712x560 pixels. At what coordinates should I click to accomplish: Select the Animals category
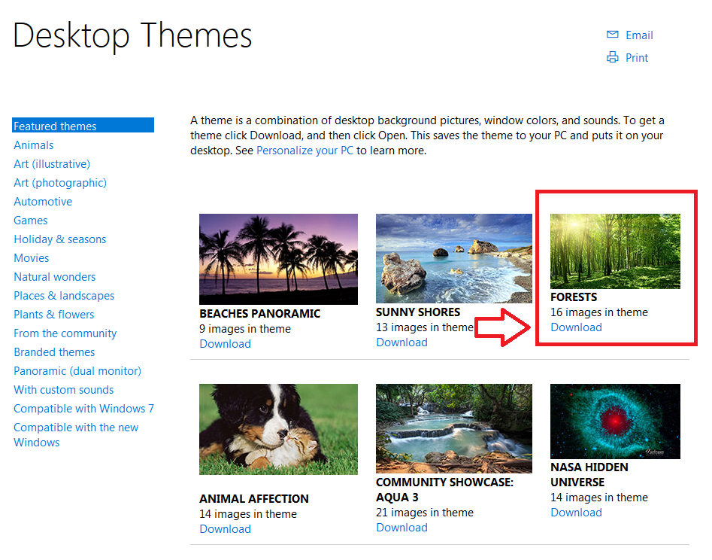tap(34, 145)
